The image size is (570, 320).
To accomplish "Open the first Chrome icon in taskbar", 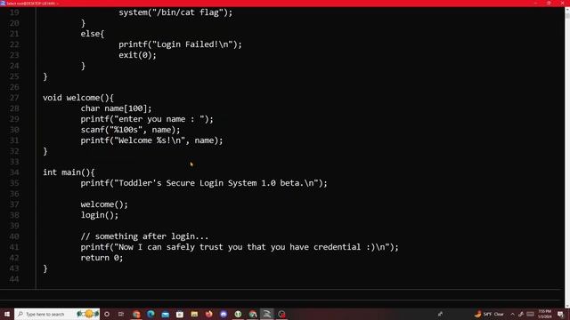I will point(136,314).
